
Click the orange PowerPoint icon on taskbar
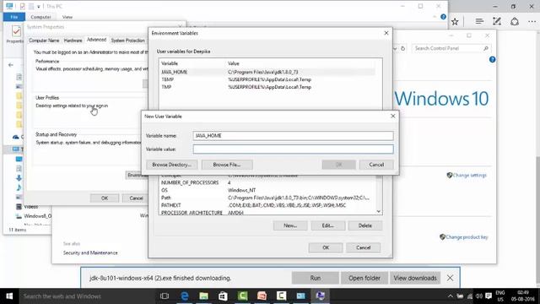pos(262,296)
